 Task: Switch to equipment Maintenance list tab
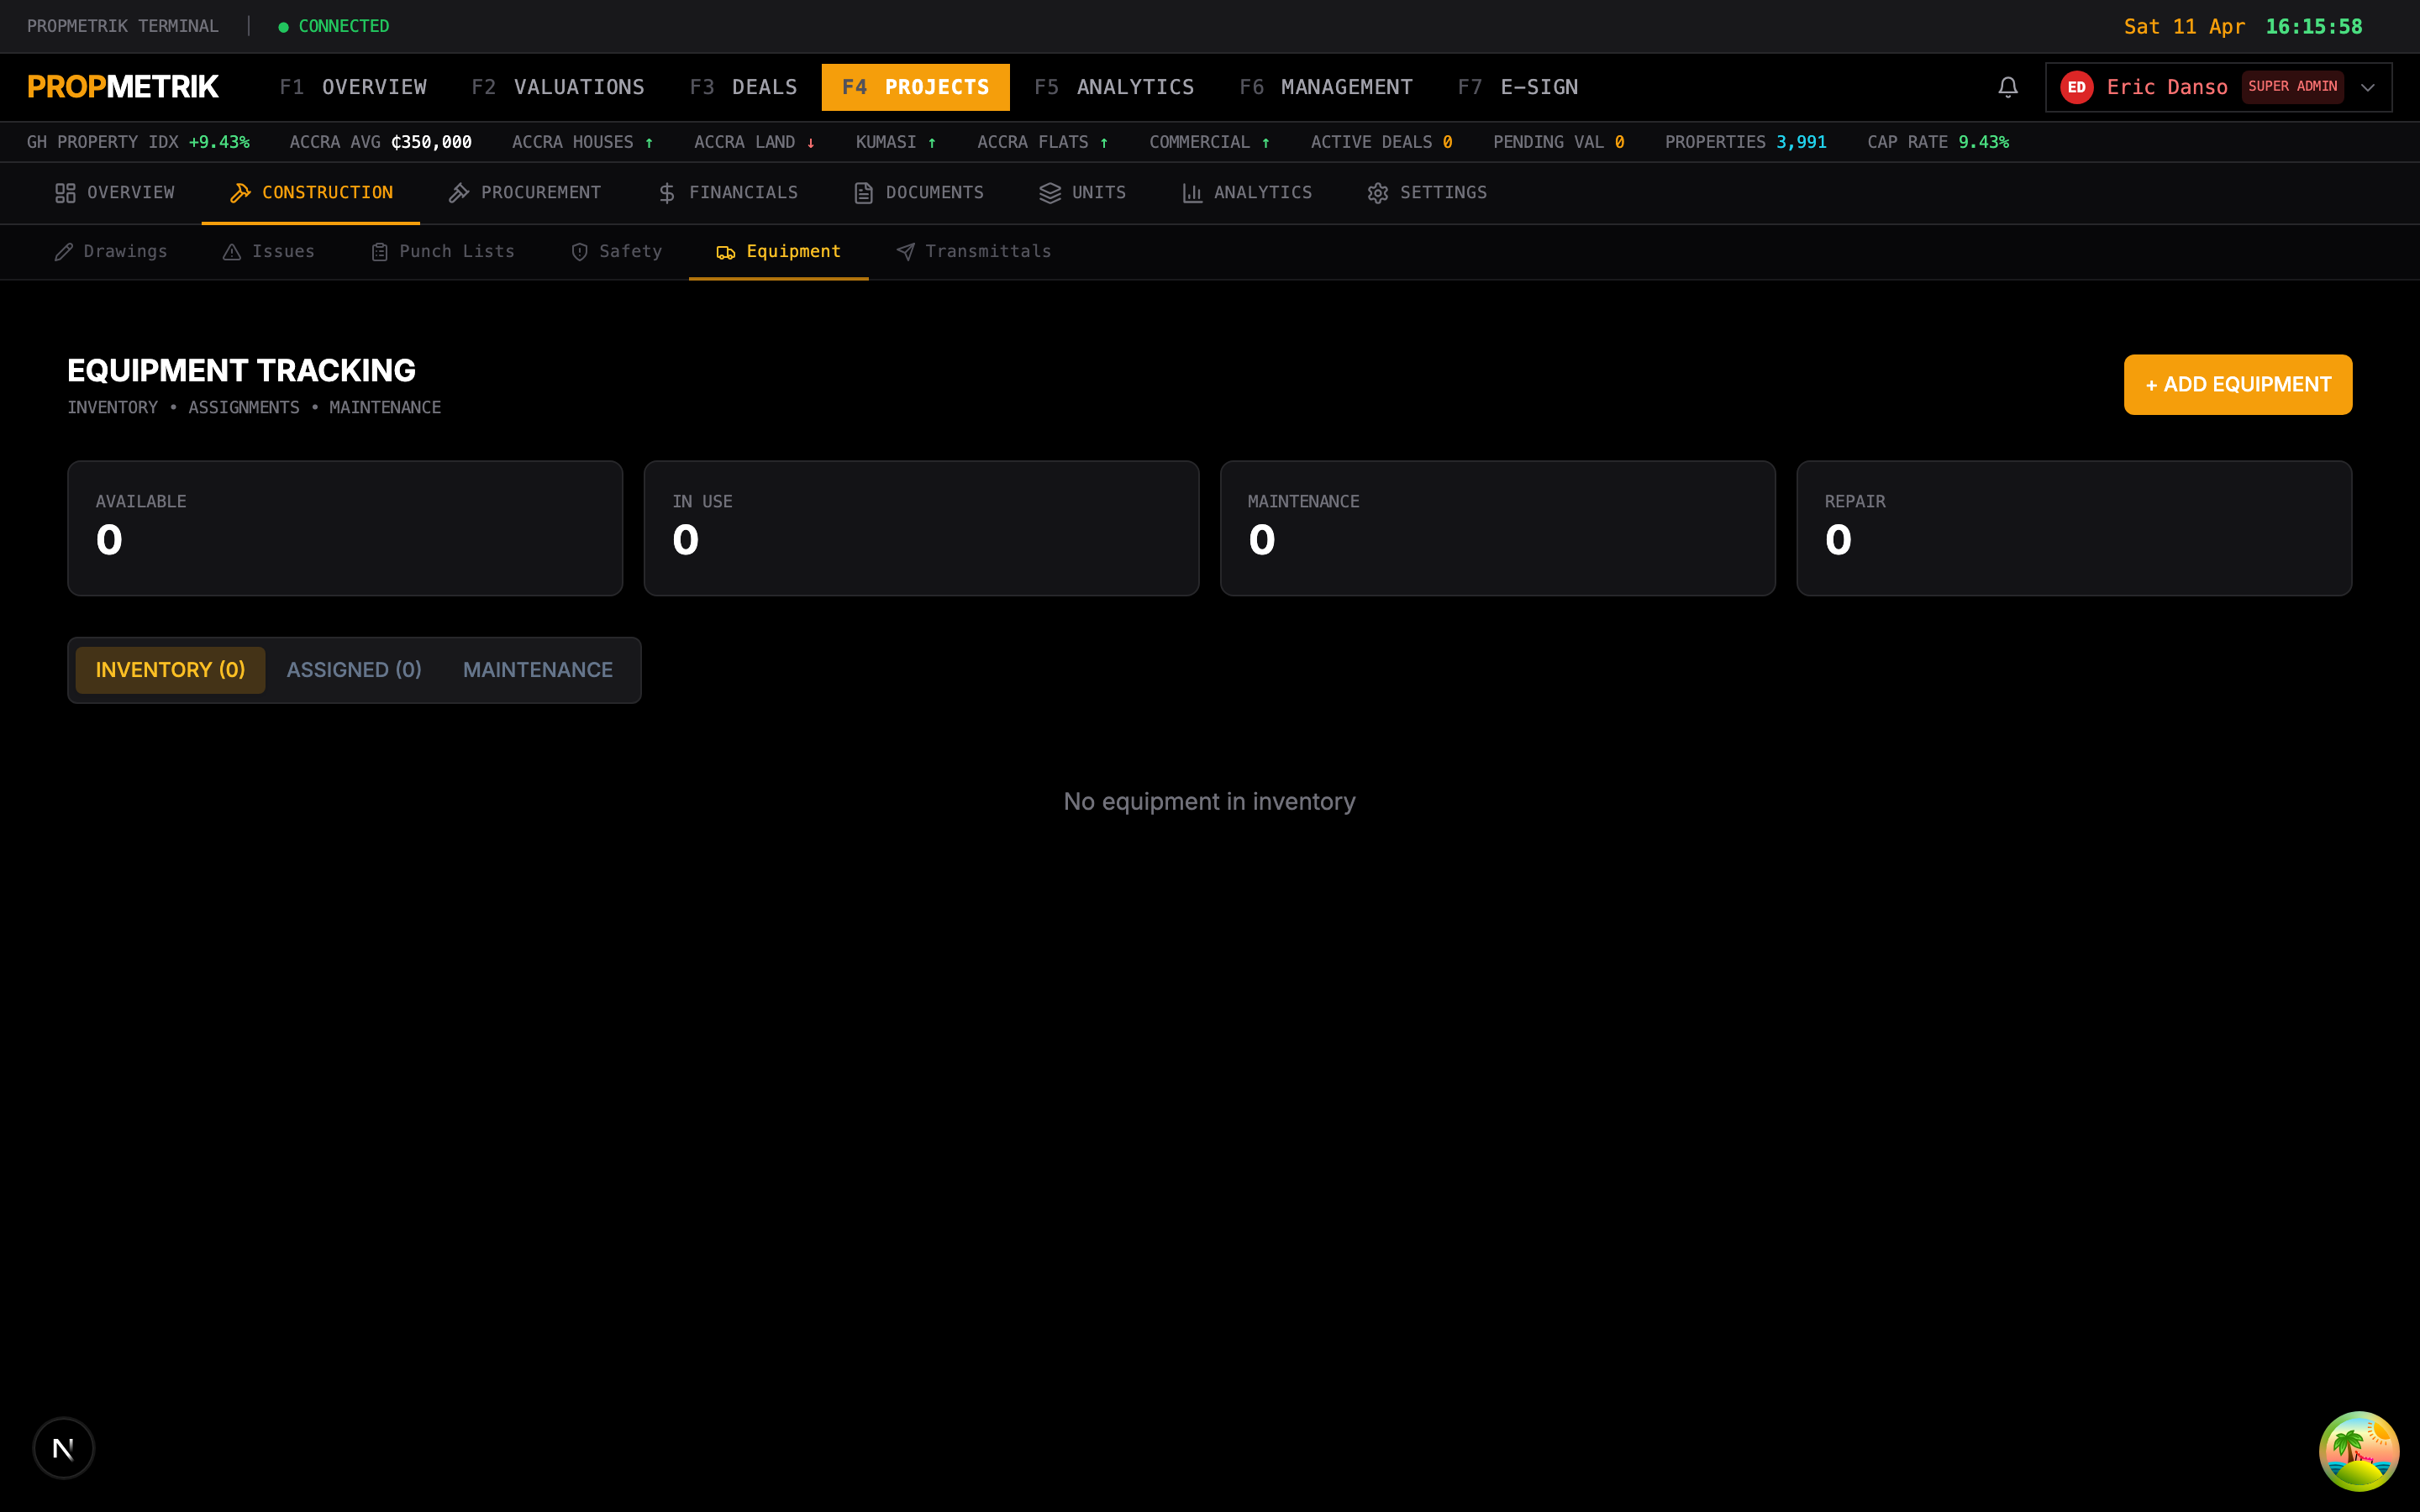pos(538,670)
